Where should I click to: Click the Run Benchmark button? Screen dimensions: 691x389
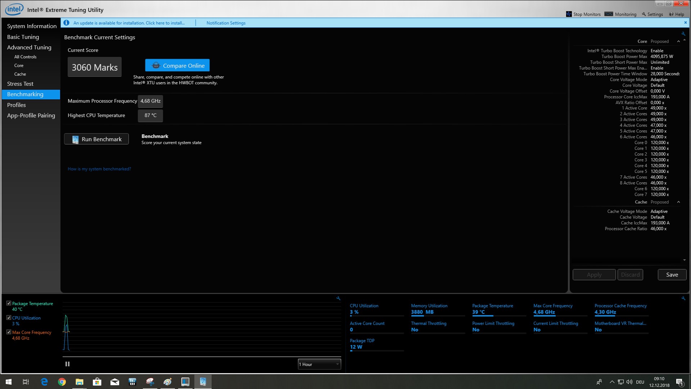96,139
